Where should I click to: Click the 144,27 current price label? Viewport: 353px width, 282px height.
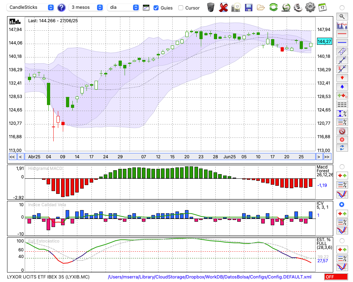pyautogui.click(x=324, y=41)
